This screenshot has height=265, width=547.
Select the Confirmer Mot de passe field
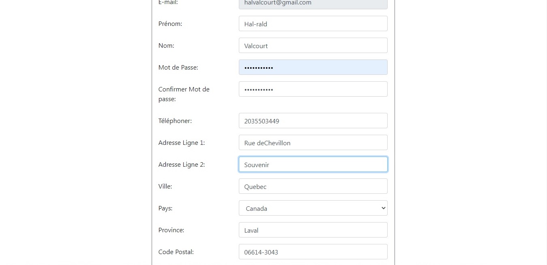[x=313, y=89]
